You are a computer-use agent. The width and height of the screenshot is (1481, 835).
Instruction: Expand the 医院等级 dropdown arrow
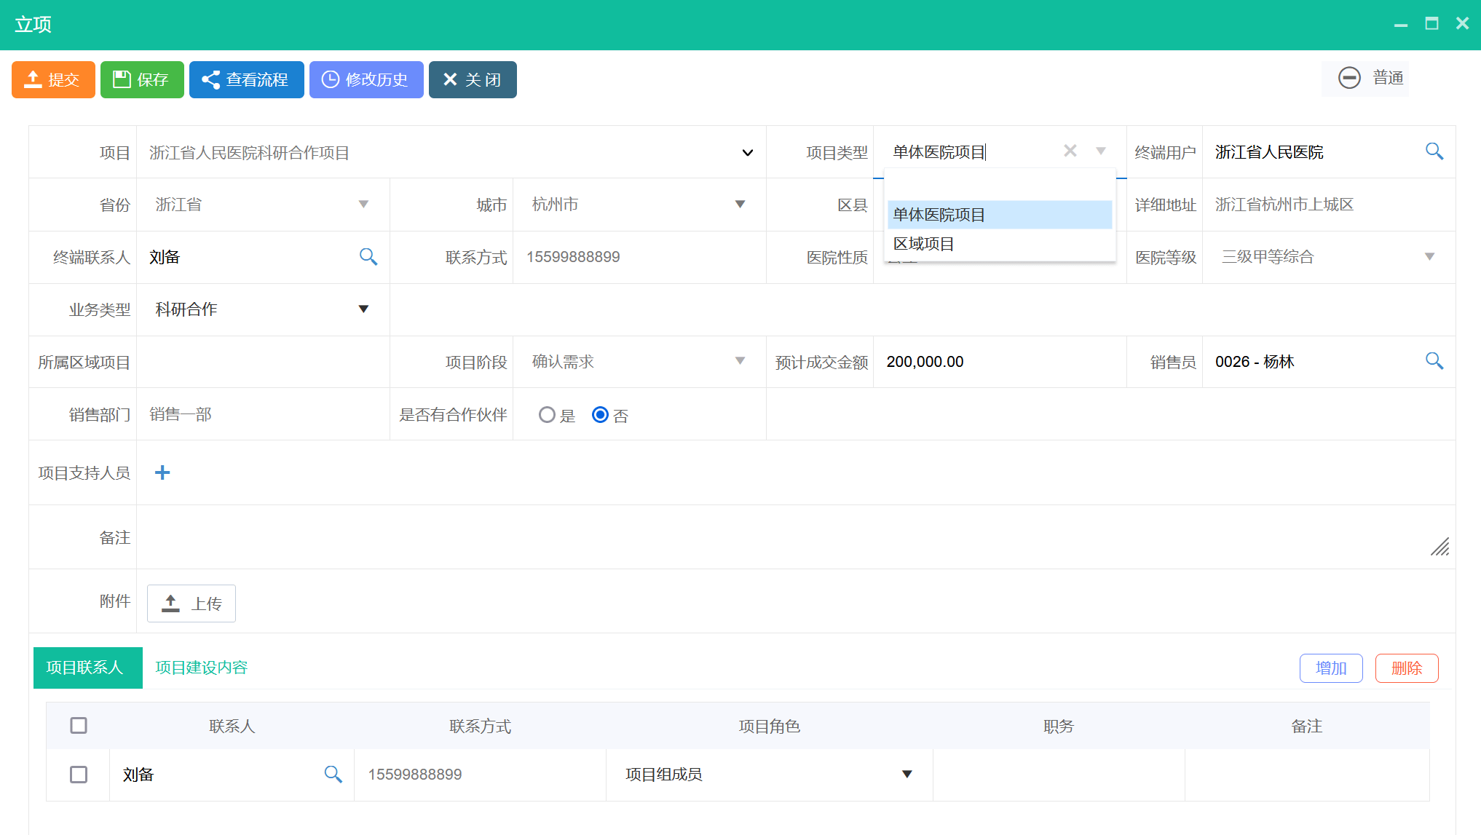pyautogui.click(x=1429, y=256)
